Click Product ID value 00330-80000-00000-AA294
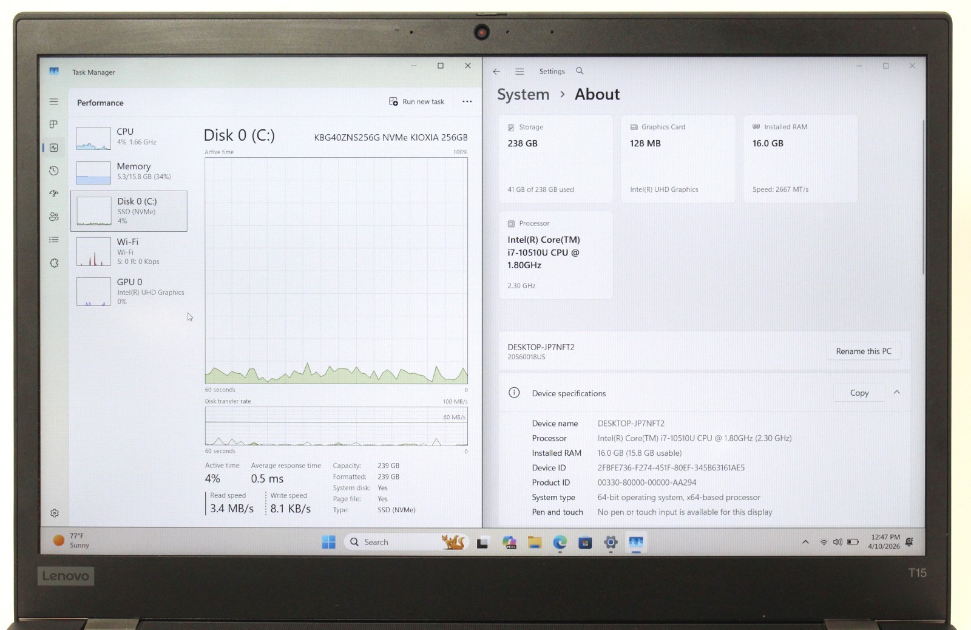The width and height of the screenshot is (971, 630). 647,483
